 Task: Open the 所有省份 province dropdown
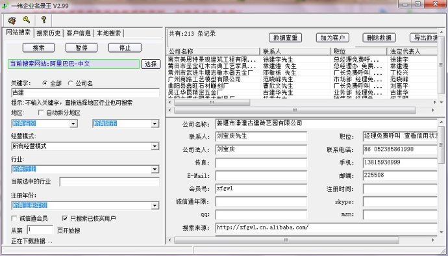(73, 123)
